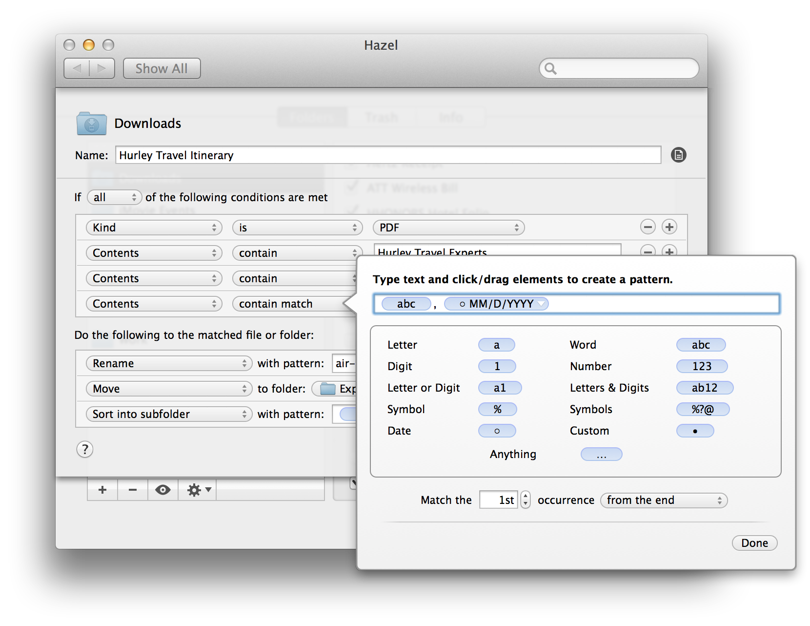Viewport: 810px width, 626px height.
Task: Select the Letters & Digits 'ab12' token
Action: click(x=705, y=388)
